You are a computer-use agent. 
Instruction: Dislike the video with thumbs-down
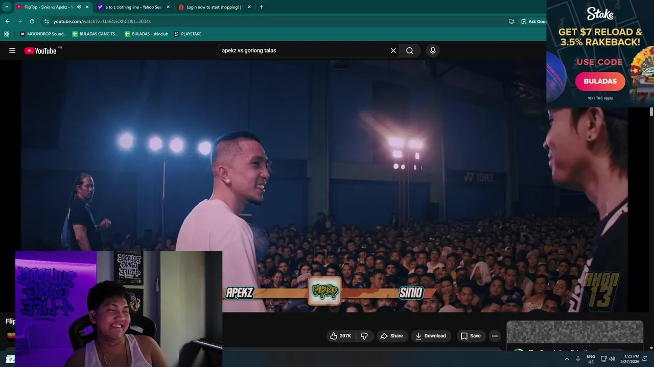364,336
